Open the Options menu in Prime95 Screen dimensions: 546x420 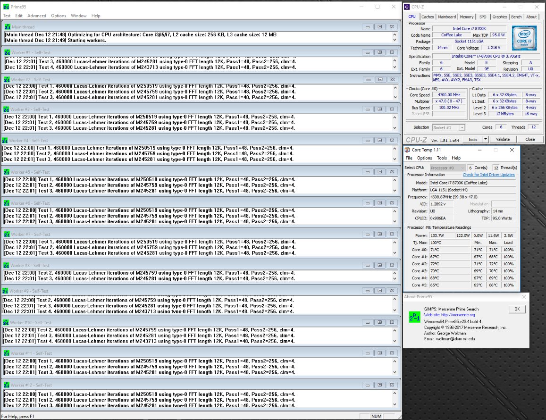pyautogui.click(x=59, y=16)
